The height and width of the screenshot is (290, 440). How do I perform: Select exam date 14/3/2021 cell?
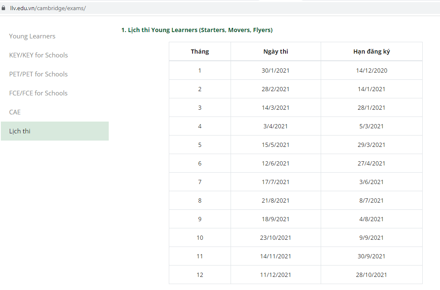pyautogui.click(x=275, y=108)
